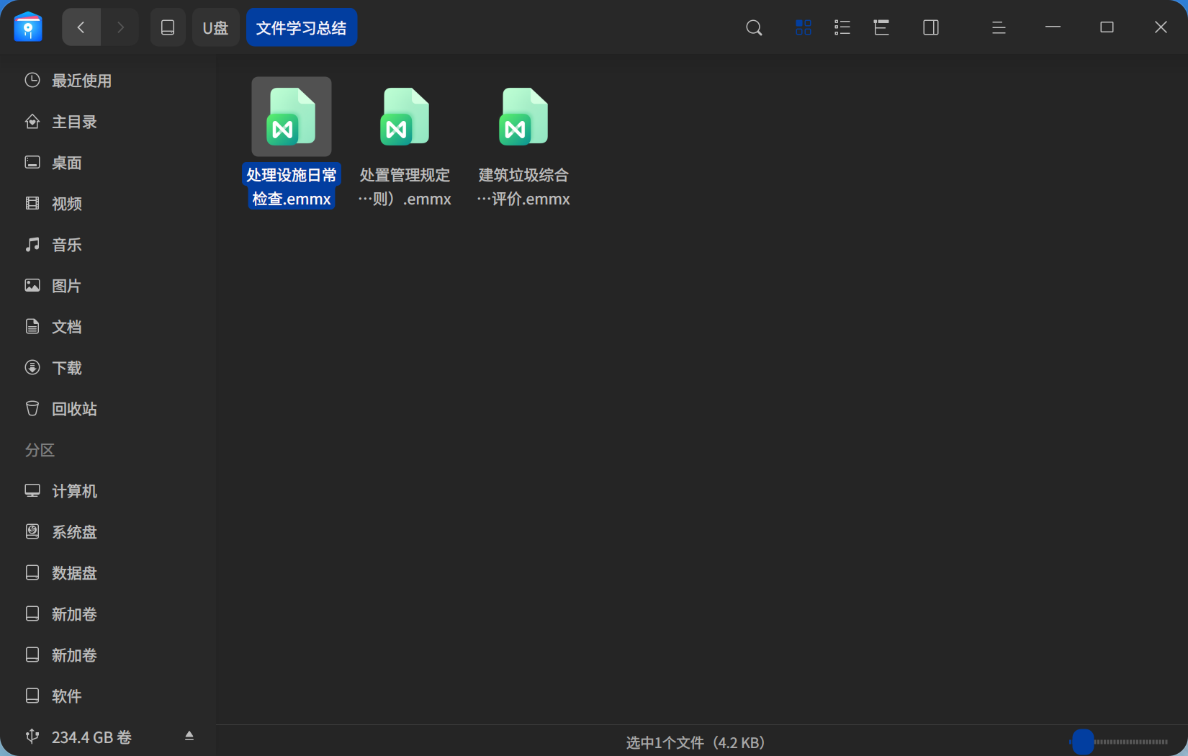
Task: Open 主目录 in the sidebar
Action: [x=108, y=122]
